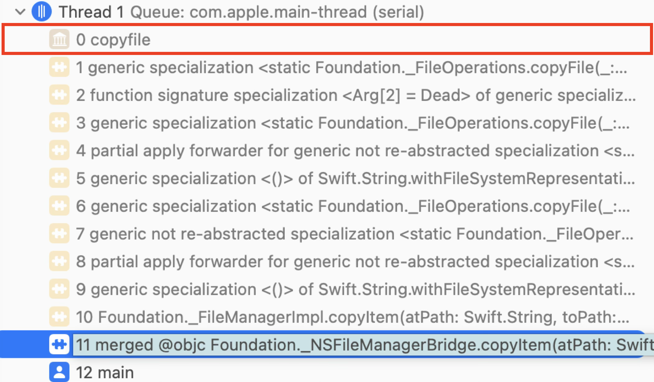
Task: Select frame 8 partial apply forwarder
Action: (327, 261)
